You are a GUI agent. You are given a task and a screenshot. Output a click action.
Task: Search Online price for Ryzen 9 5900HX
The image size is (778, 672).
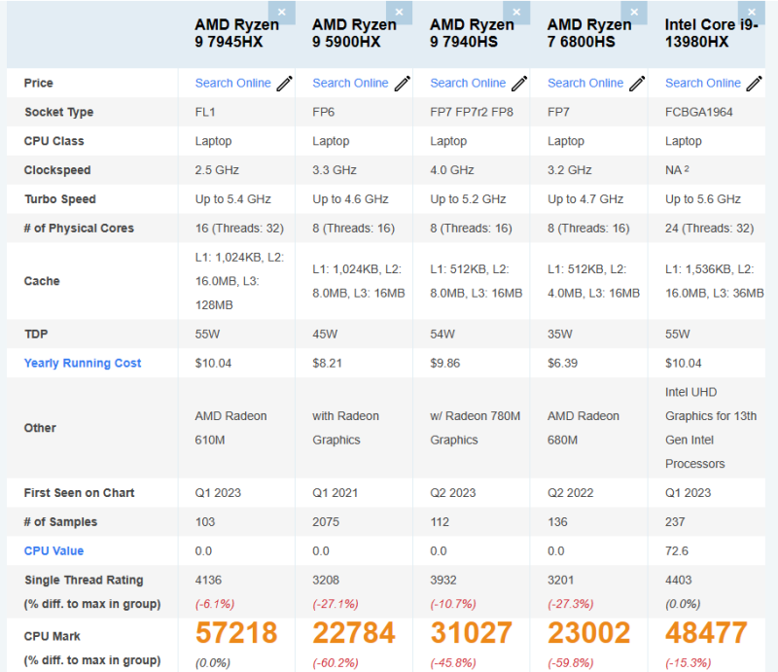[350, 83]
